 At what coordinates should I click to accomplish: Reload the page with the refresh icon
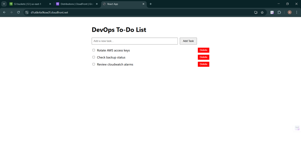coord(19,12)
